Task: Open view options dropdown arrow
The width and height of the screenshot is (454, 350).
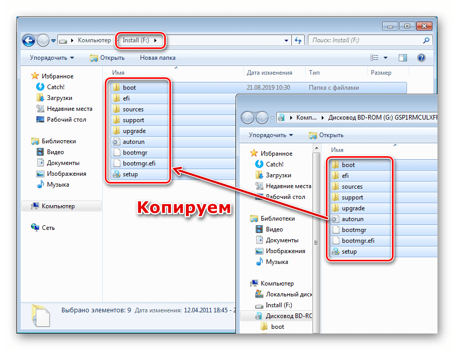Action: point(385,58)
